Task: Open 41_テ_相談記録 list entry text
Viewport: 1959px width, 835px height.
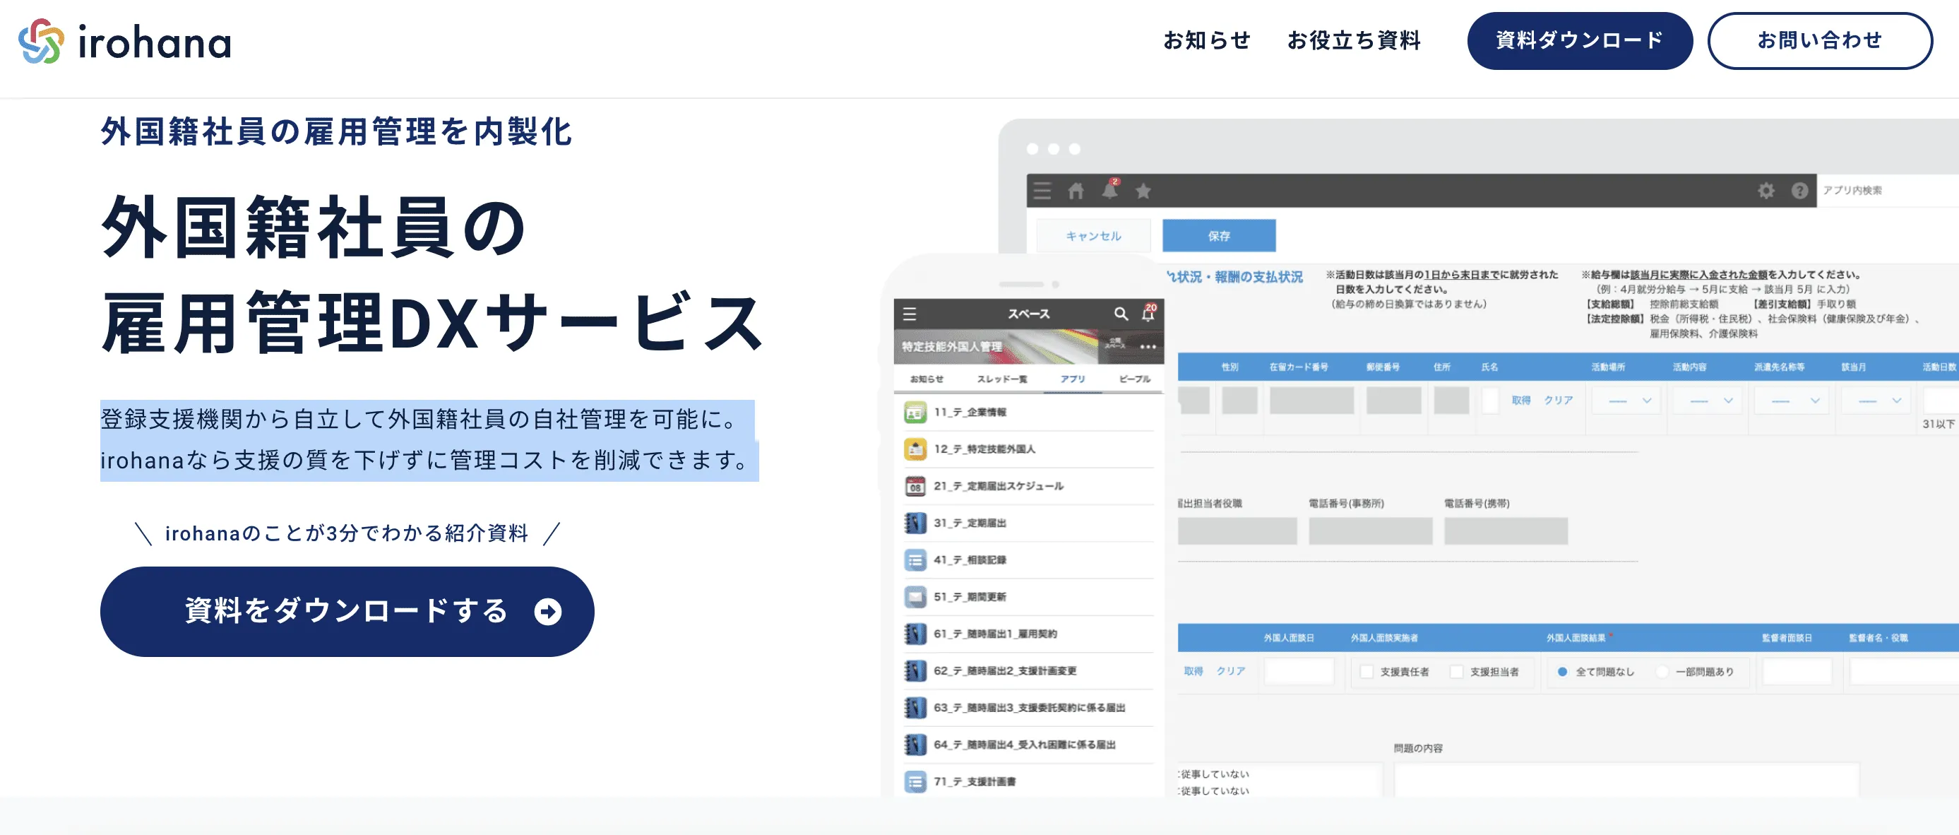Action: point(970,559)
